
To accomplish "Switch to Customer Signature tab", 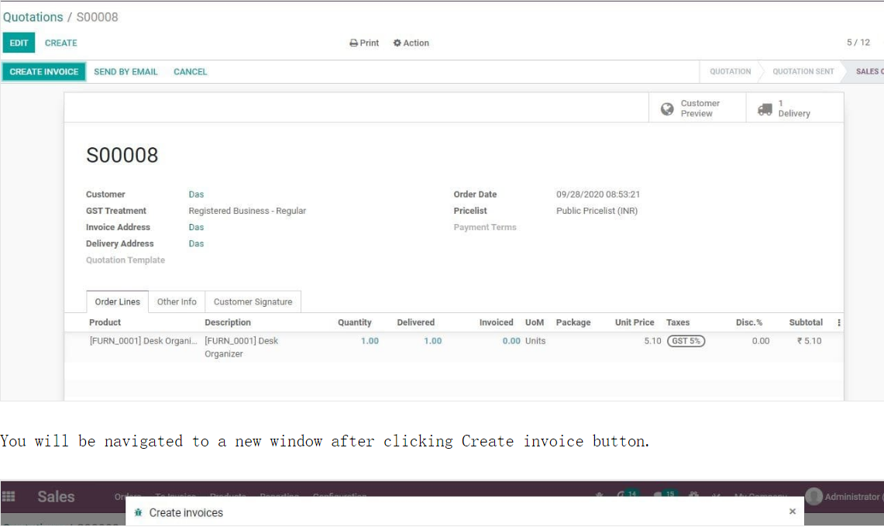I will [253, 302].
